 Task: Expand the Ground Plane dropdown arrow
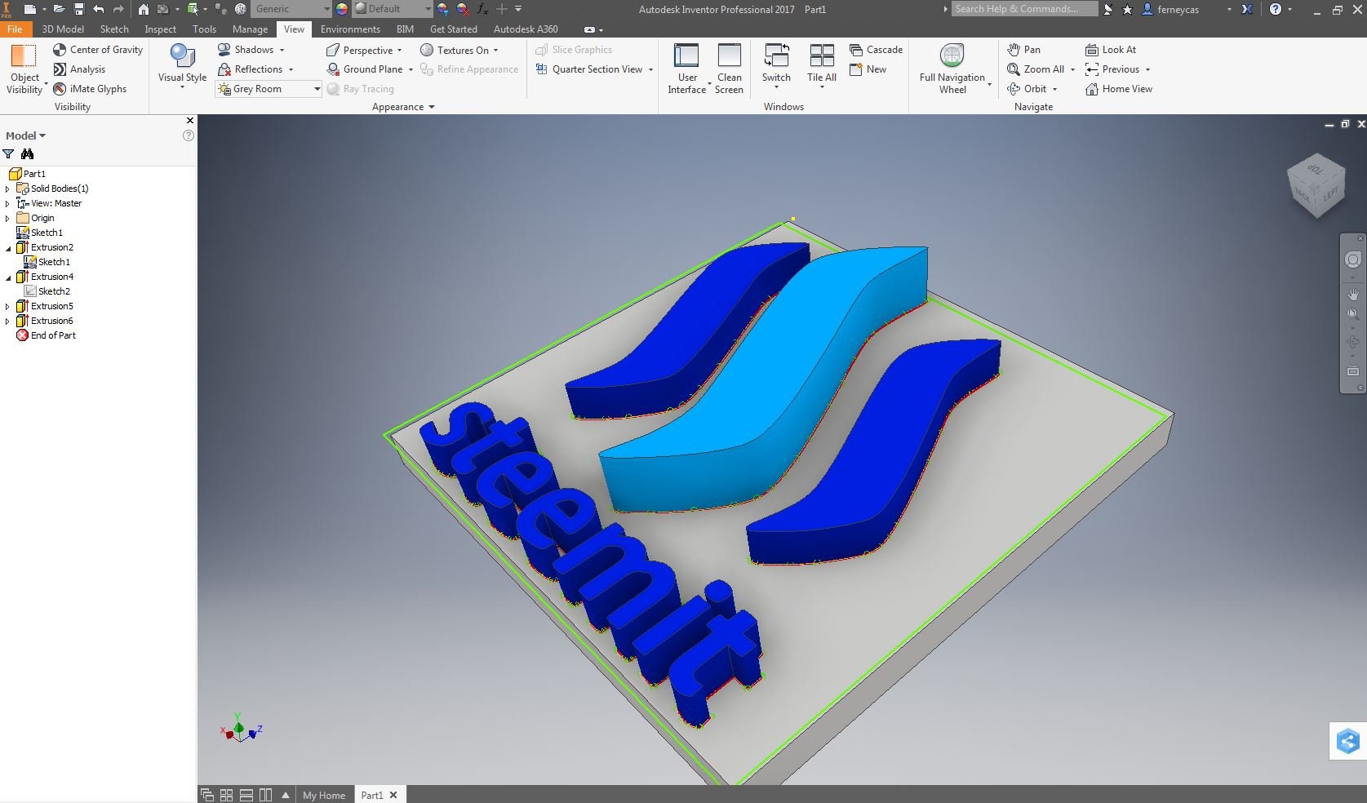(411, 69)
